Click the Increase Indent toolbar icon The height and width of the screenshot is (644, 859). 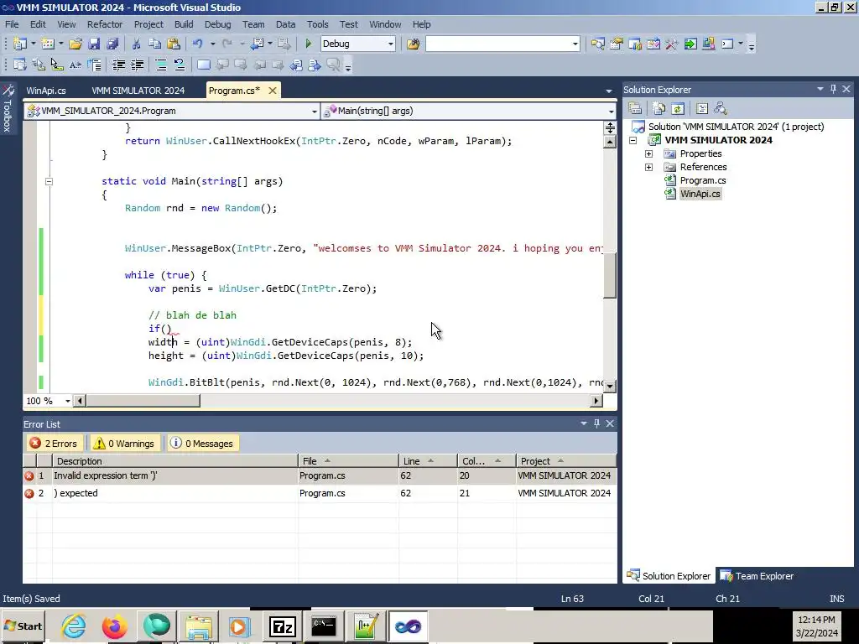click(x=137, y=65)
